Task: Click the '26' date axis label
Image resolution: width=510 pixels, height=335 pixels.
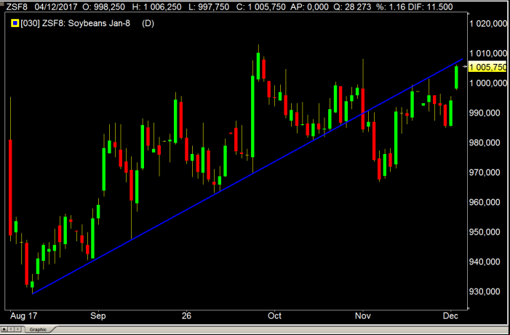Action: (186, 316)
